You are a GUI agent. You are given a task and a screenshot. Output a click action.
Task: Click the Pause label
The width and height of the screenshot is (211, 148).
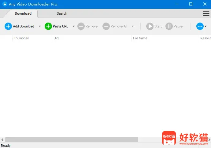point(178,26)
